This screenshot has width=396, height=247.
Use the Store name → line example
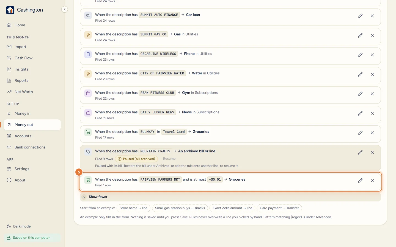pyautogui.click(x=133, y=208)
